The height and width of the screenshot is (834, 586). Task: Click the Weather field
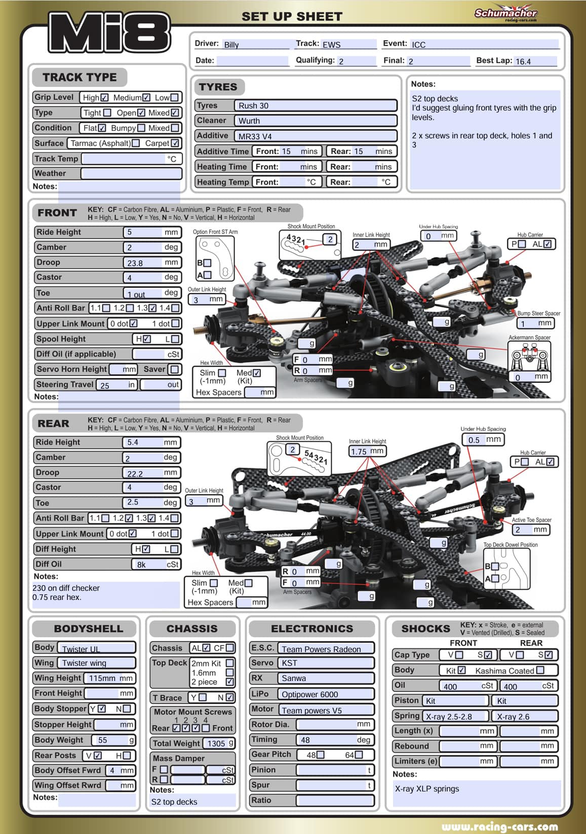pos(131,174)
